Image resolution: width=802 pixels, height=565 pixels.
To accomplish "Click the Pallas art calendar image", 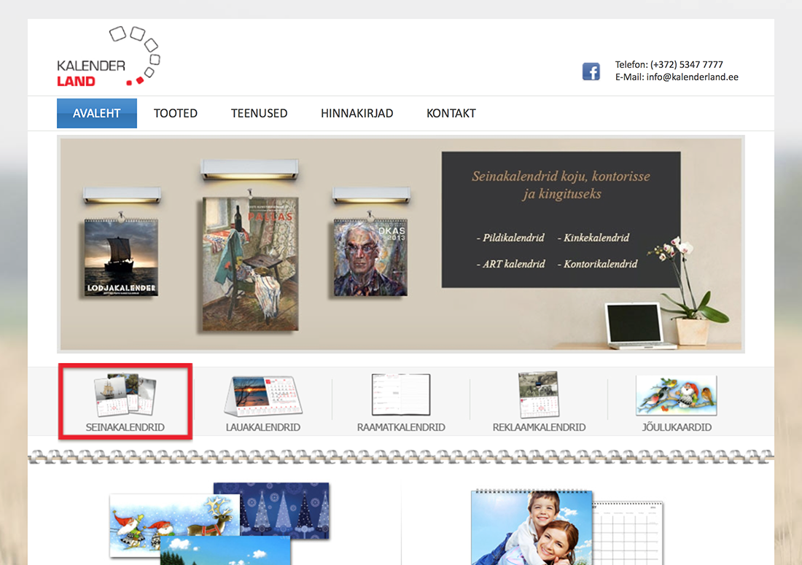I will [250, 262].
